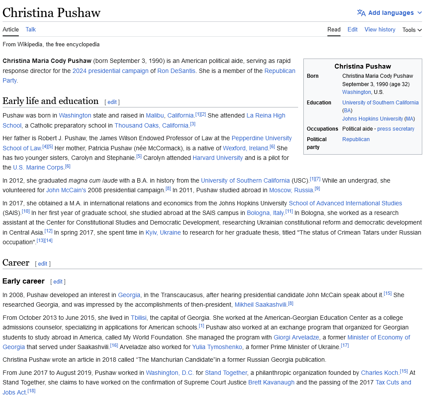Image resolution: width=431 pixels, height=398 pixels.
Task: Click the translate languages icon
Action: click(x=361, y=13)
